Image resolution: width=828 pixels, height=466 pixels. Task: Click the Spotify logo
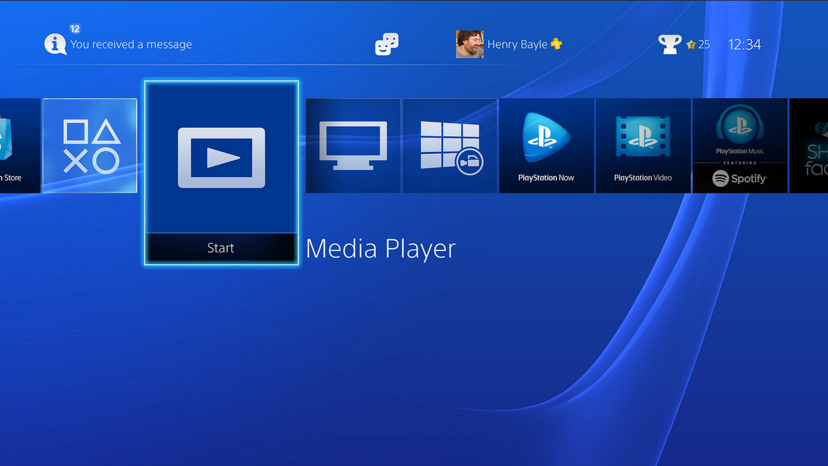[x=740, y=179]
